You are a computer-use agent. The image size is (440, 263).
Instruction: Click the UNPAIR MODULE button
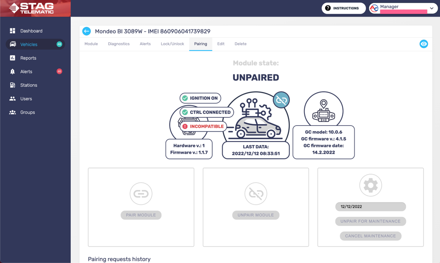click(x=256, y=215)
